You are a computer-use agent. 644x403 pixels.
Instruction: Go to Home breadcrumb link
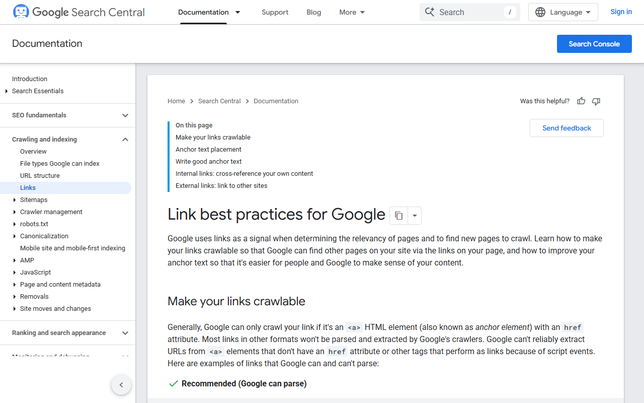point(176,101)
